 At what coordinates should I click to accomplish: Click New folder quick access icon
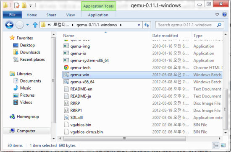[24, 5]
